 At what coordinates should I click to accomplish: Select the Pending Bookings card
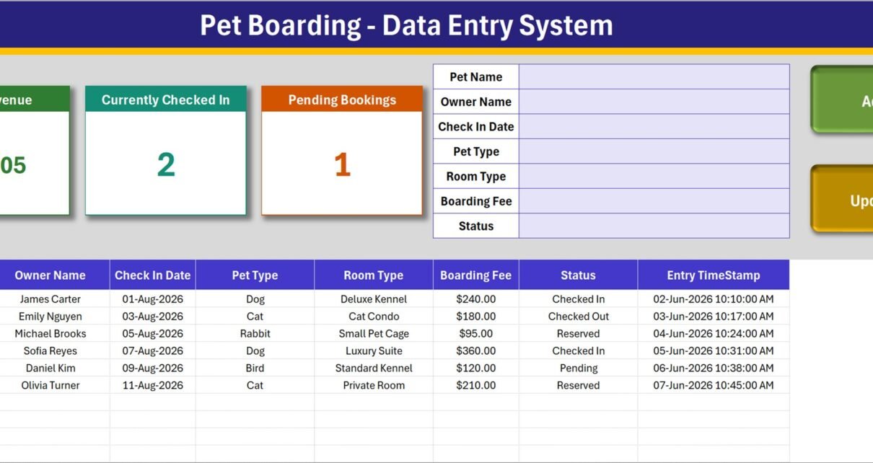pyautogui.click(x=342, y=151)
